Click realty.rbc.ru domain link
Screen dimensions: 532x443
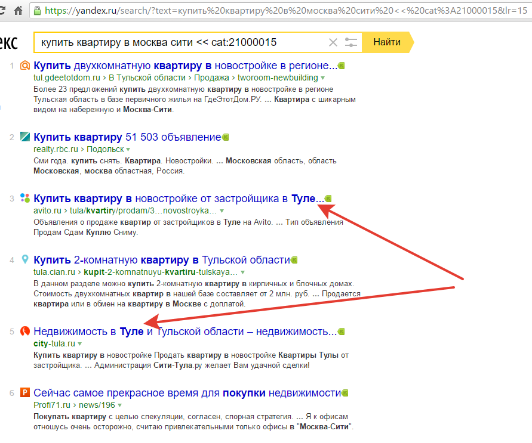(x=56, y=149)
